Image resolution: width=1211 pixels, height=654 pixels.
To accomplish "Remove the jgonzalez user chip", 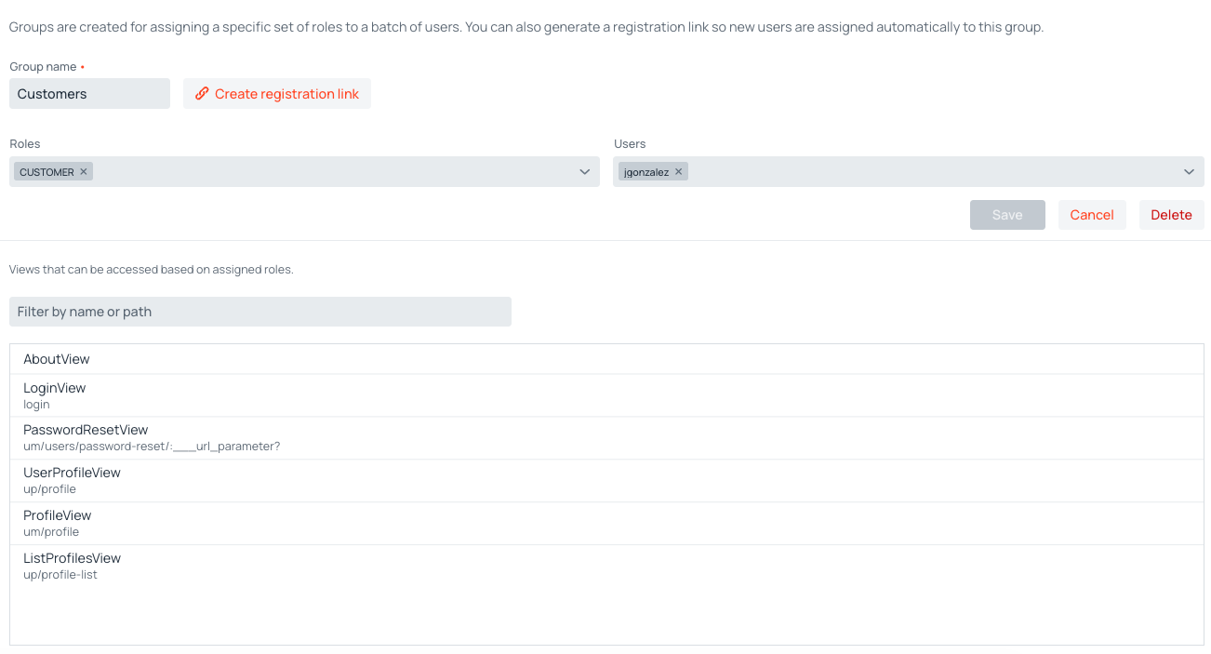I will pyautogui.click(x=679, y=172).
